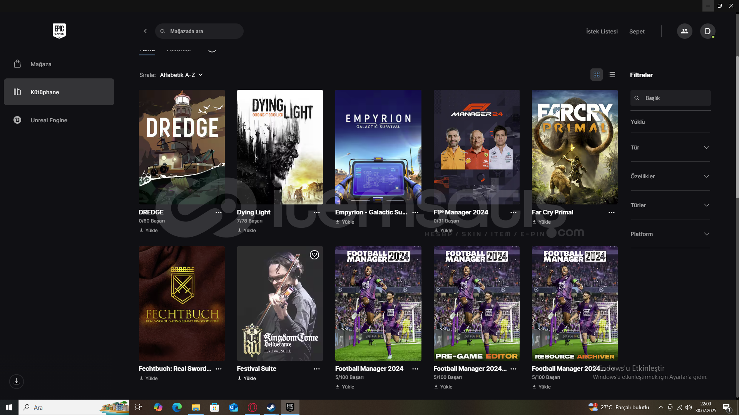739x415 pixels.
Task: Open options for Empyrion - Galactic Survival
Action: coord(415,212)
